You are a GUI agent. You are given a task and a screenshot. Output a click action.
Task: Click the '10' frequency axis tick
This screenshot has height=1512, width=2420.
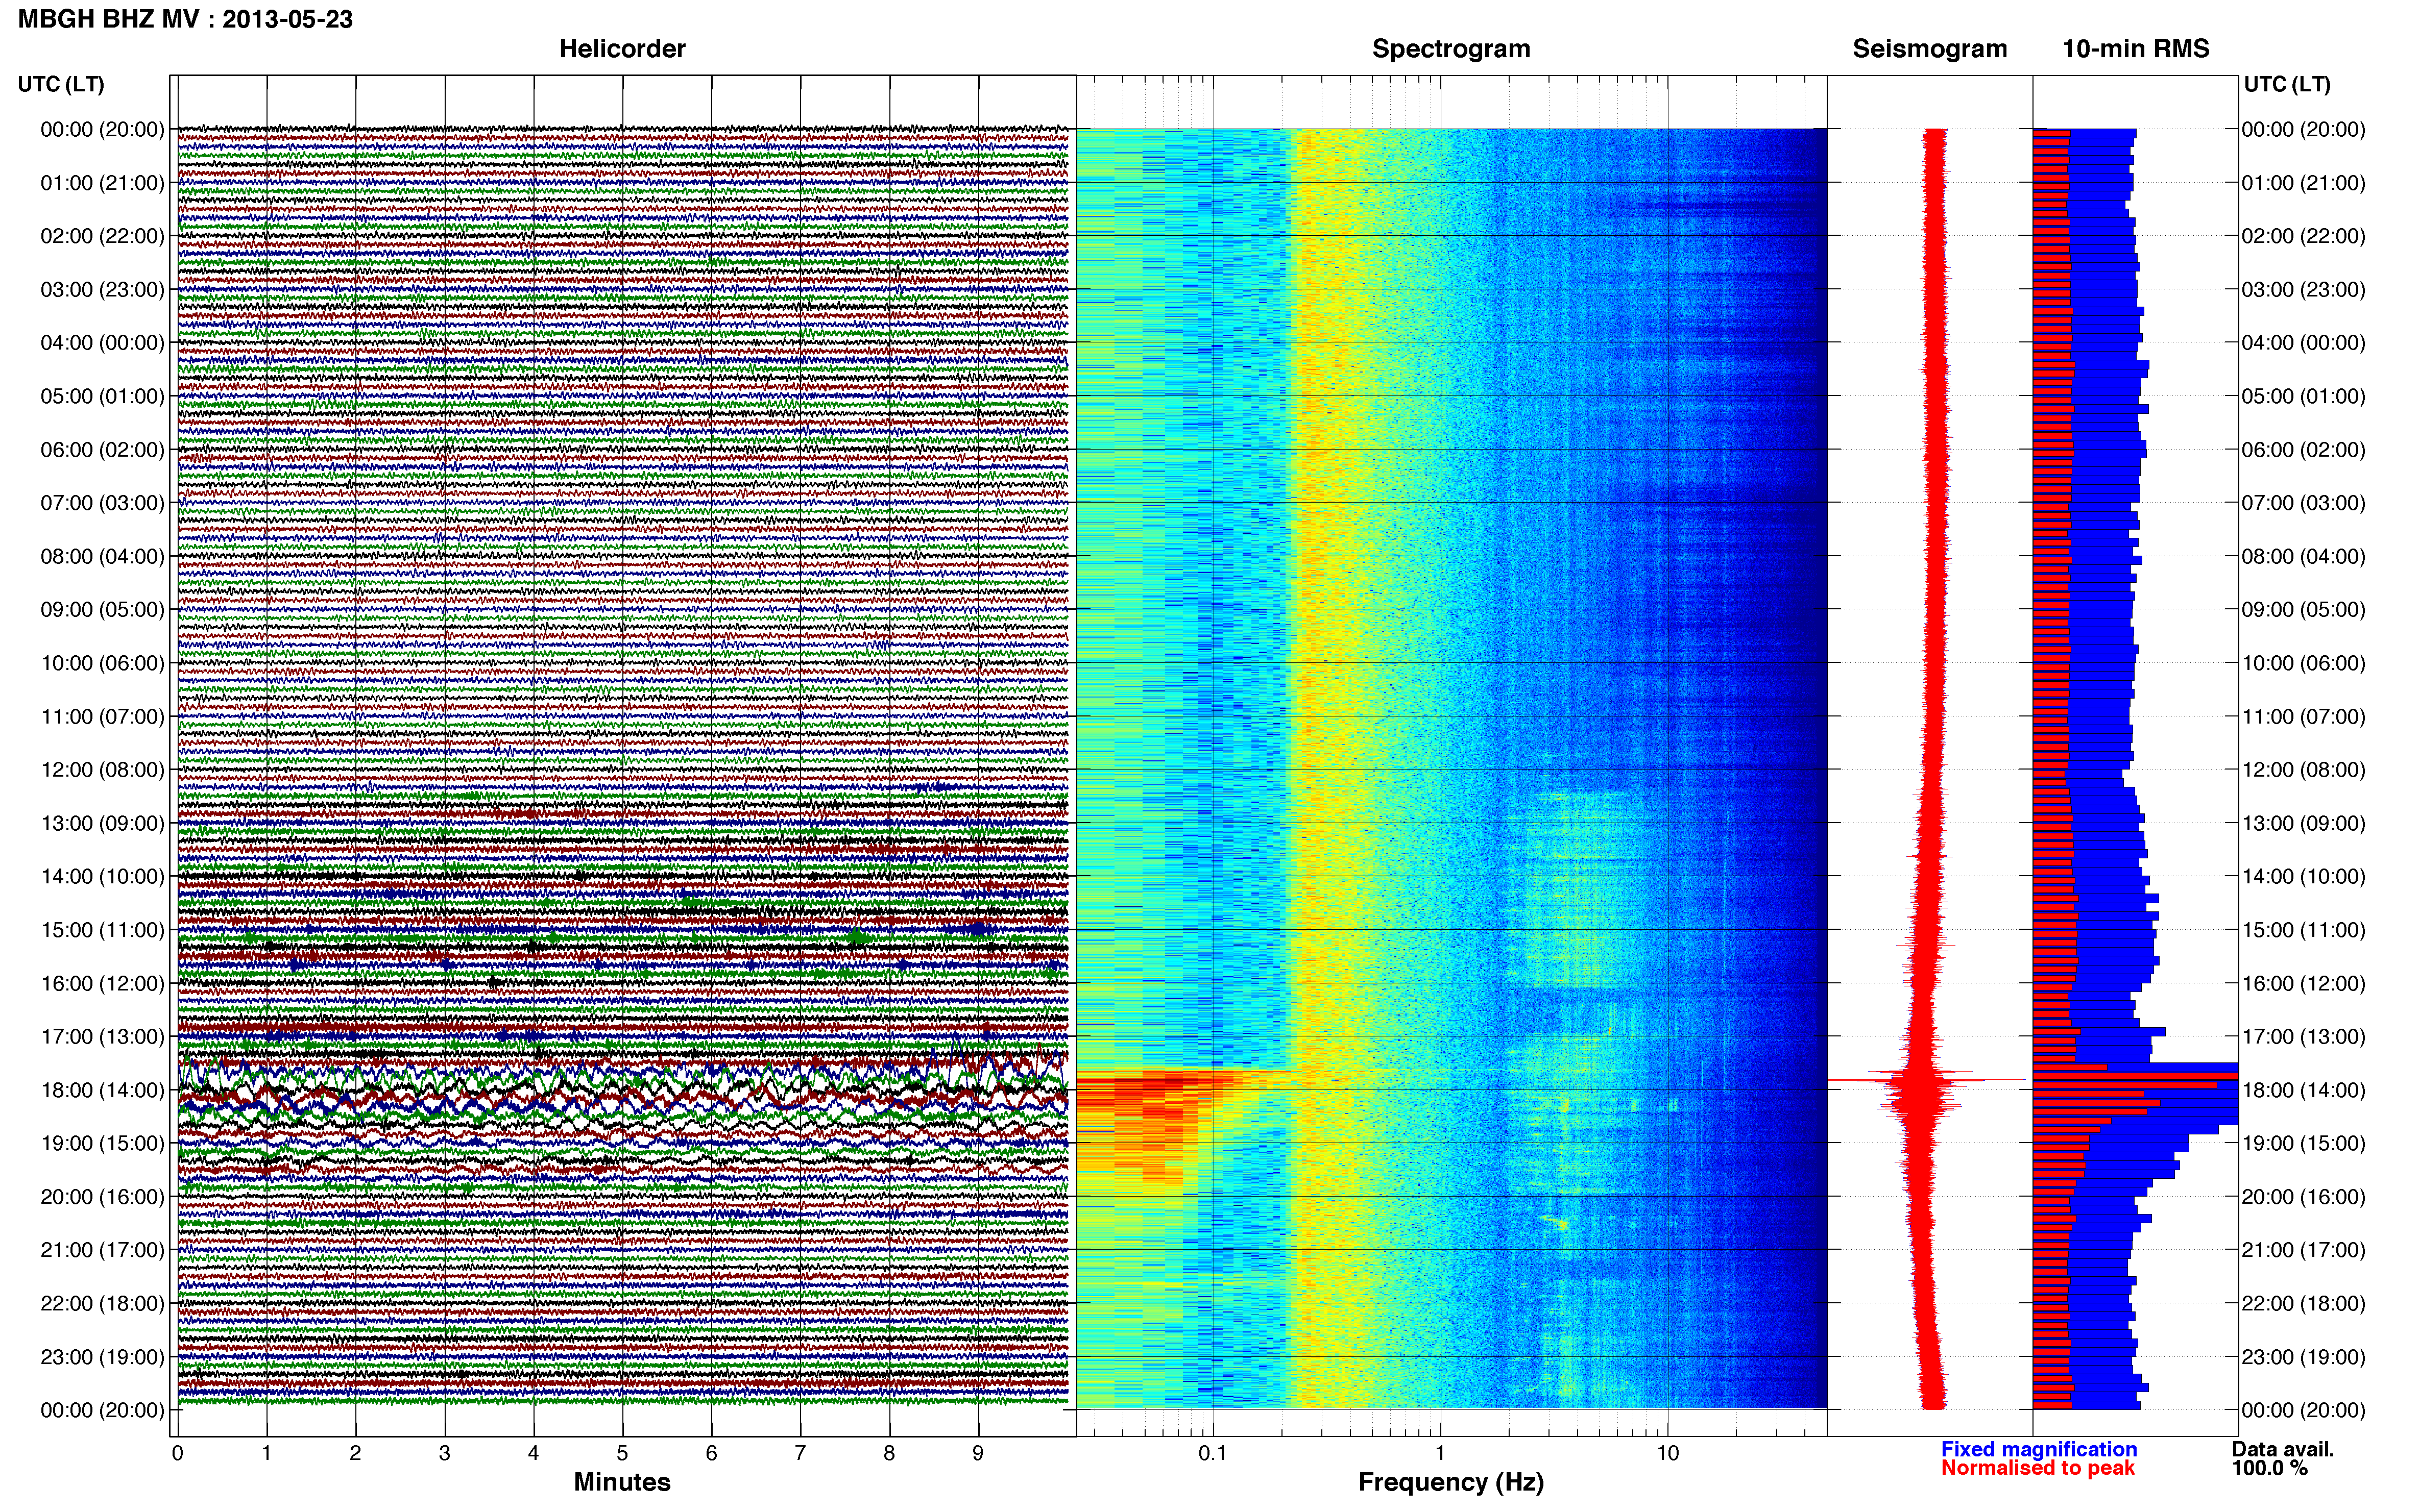click(1667, 1453)
